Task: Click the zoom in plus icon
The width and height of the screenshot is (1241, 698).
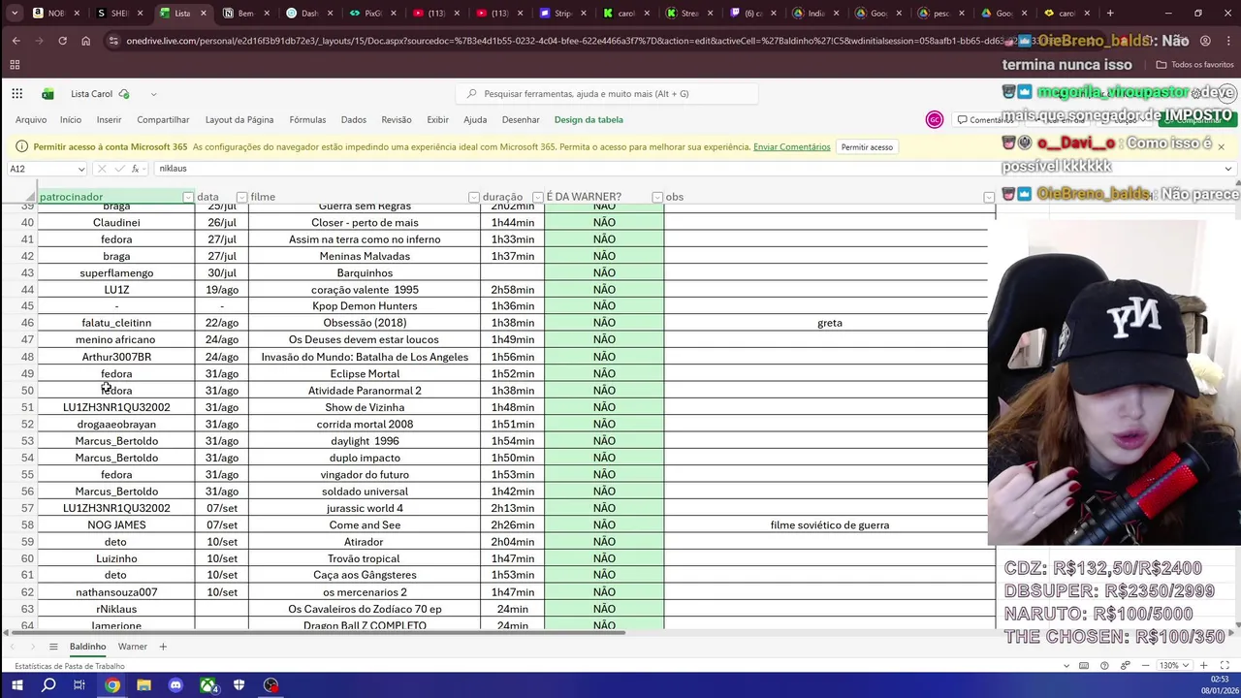Action: (1204, 666)
